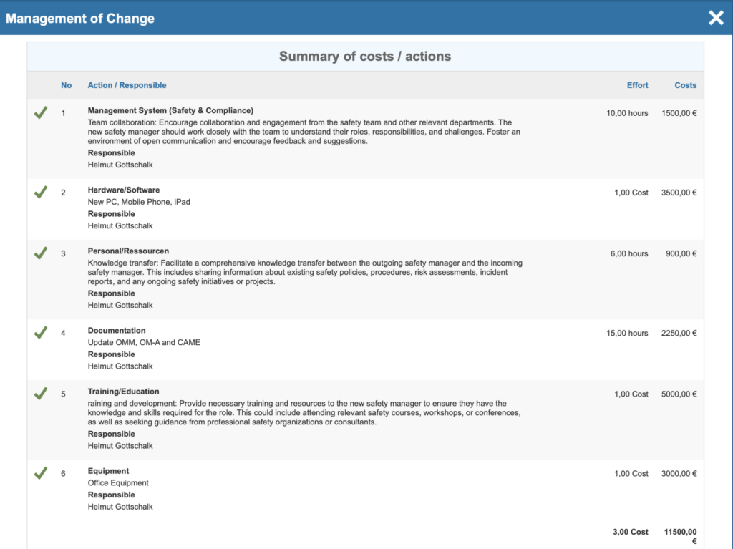Click the Action / Responsible column header

[x=127, y=85]
